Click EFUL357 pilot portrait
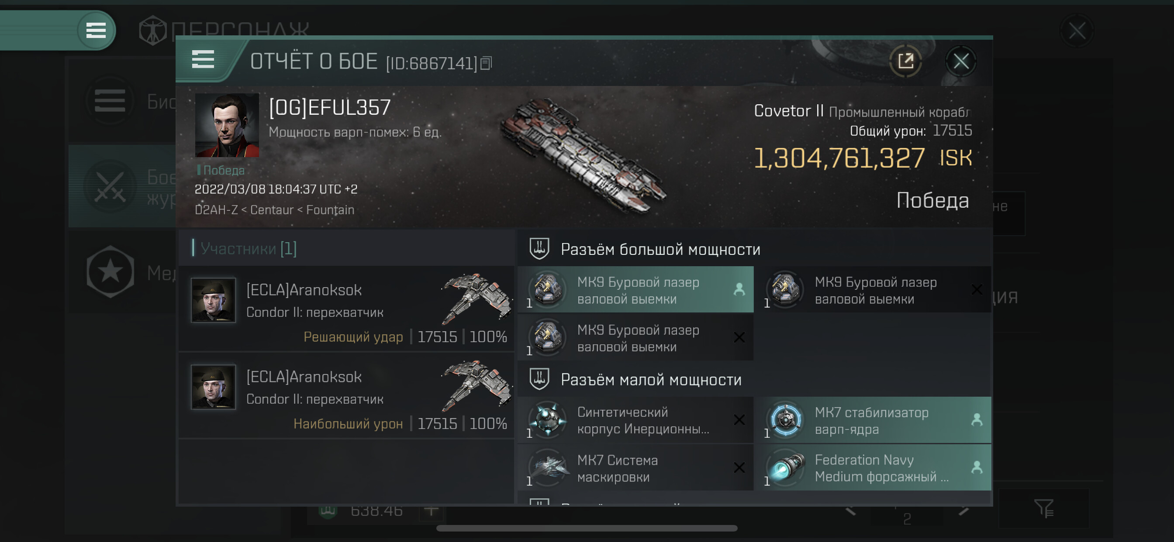 point(227,125)
